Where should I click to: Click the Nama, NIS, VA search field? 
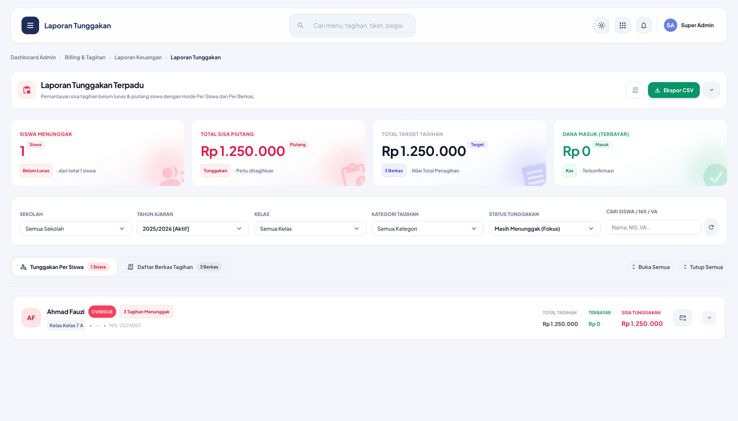click(654, 227)
